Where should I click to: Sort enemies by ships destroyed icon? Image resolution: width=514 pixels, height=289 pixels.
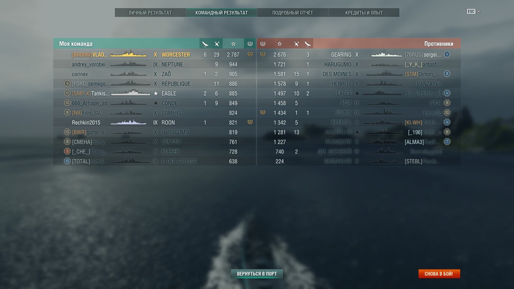(x=308, y=44)
